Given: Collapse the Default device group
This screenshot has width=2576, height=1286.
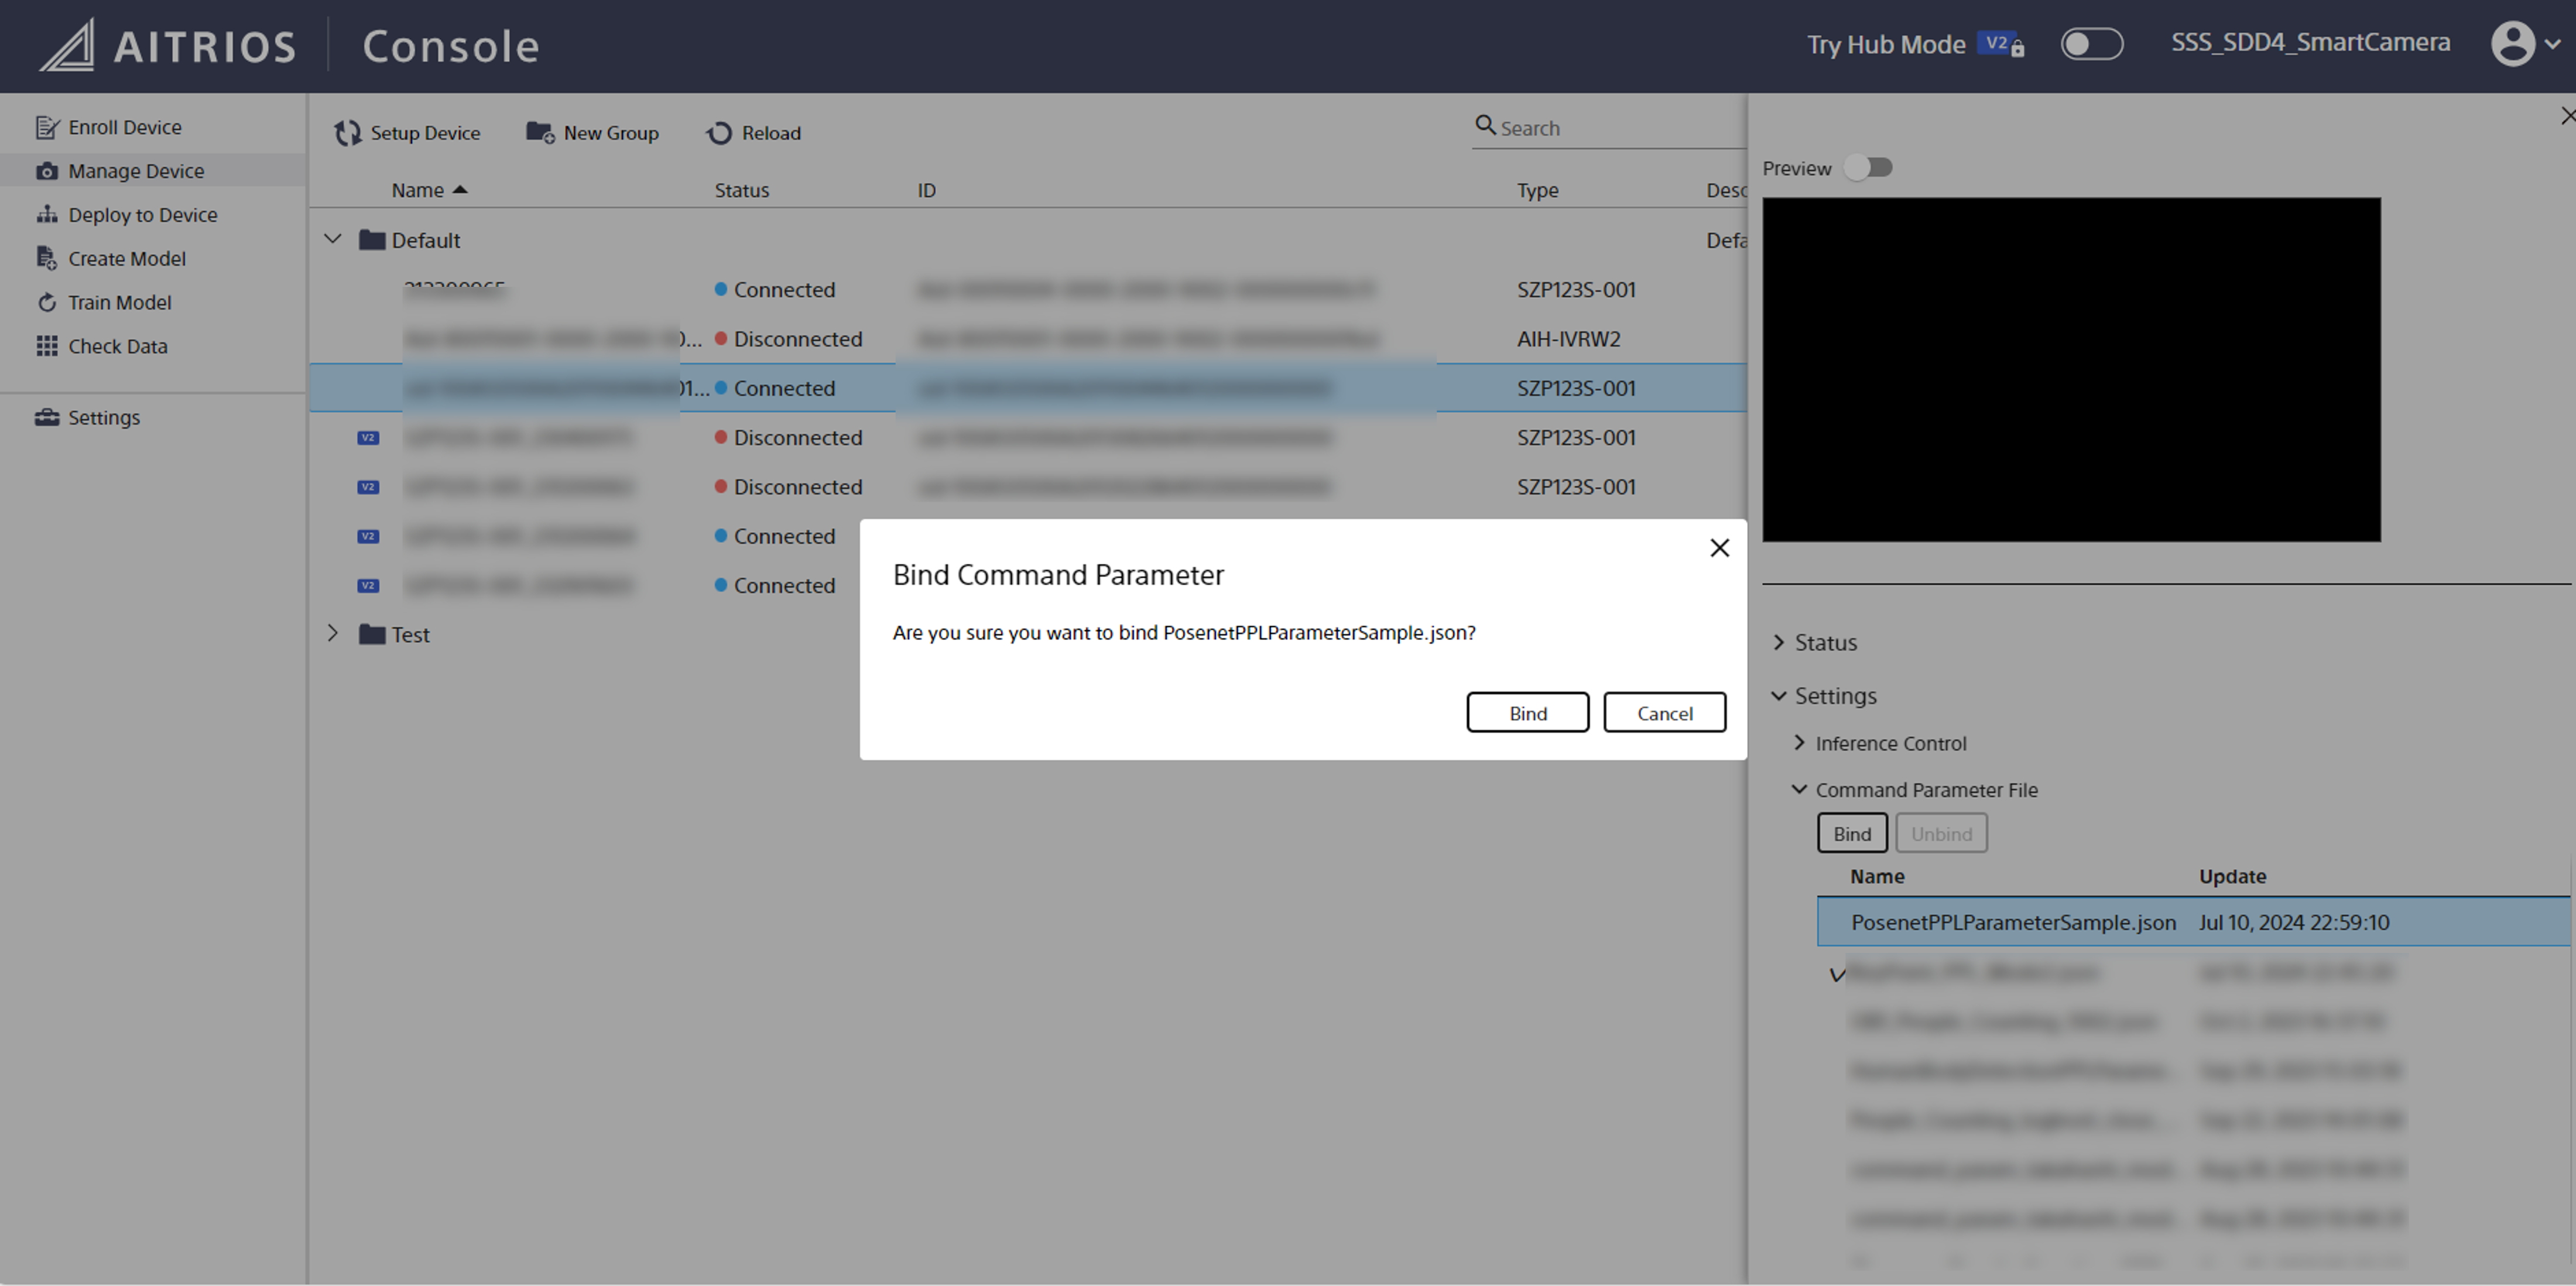Looking at the screenshot, I should (333, 239).
